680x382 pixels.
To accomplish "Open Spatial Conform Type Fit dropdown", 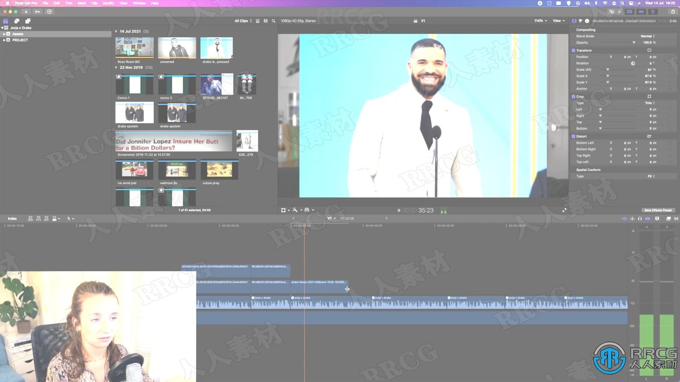I will [651, 177].
